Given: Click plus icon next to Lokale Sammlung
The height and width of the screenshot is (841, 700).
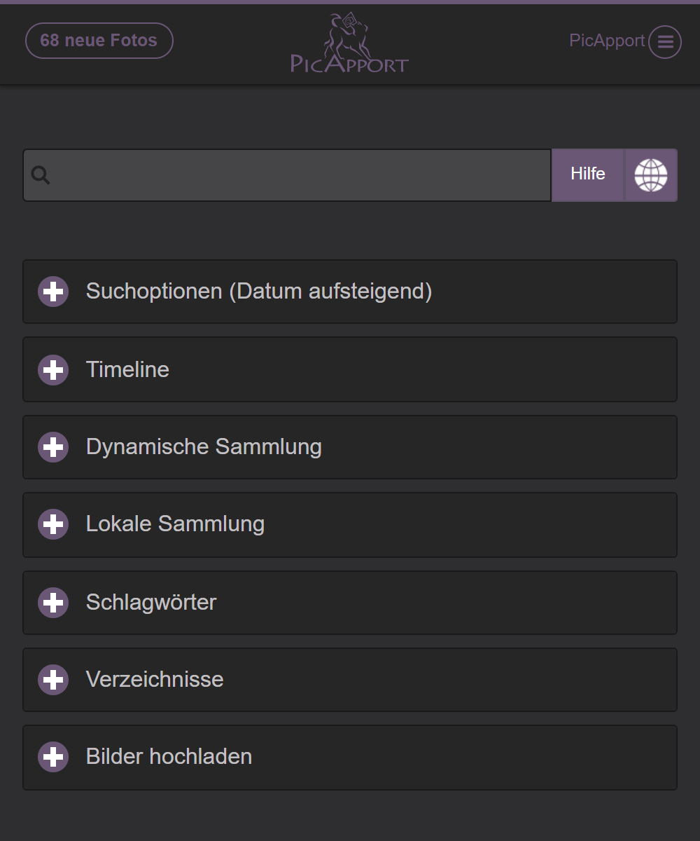Looking at the screenshot, I should 53,524.
